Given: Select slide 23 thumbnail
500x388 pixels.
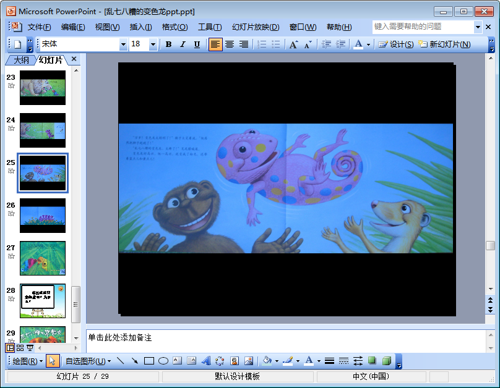Looking at the screenshot, I should (43, 88).
